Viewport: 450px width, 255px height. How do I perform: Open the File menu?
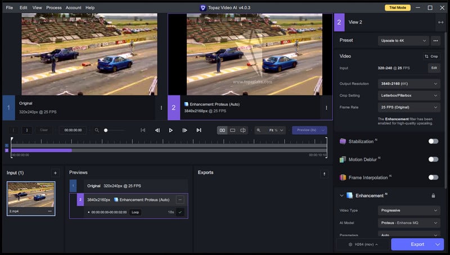coord(9,8)
